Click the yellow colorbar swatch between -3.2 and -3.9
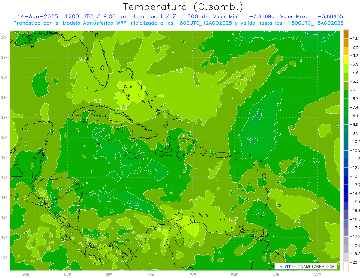360x278 pixels. [x=346, y=60]
